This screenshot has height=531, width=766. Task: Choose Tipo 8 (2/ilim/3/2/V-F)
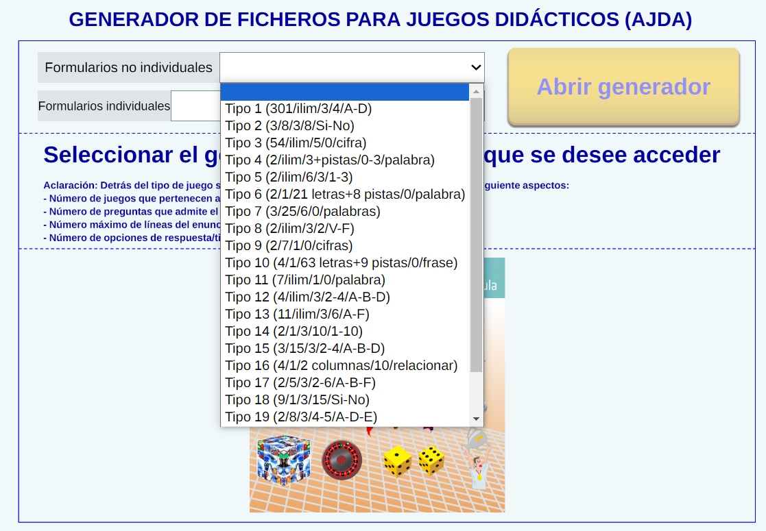[289, 228]
